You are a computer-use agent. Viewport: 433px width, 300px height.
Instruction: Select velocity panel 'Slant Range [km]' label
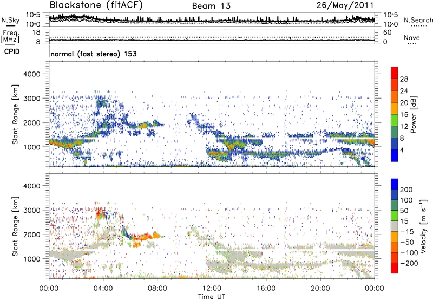pyautogui.click(x=15, y=226)
